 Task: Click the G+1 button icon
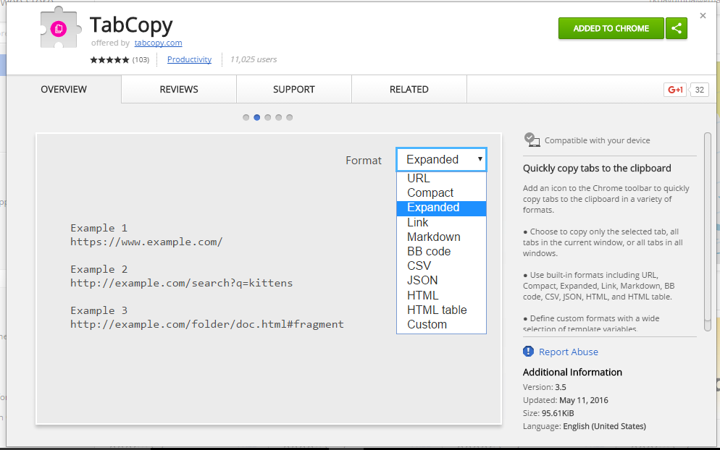(x=674, y=90)
